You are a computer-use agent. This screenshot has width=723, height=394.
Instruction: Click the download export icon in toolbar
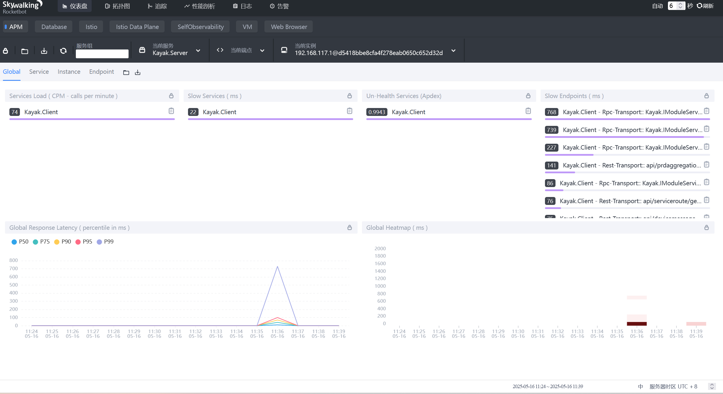[44, 51]
